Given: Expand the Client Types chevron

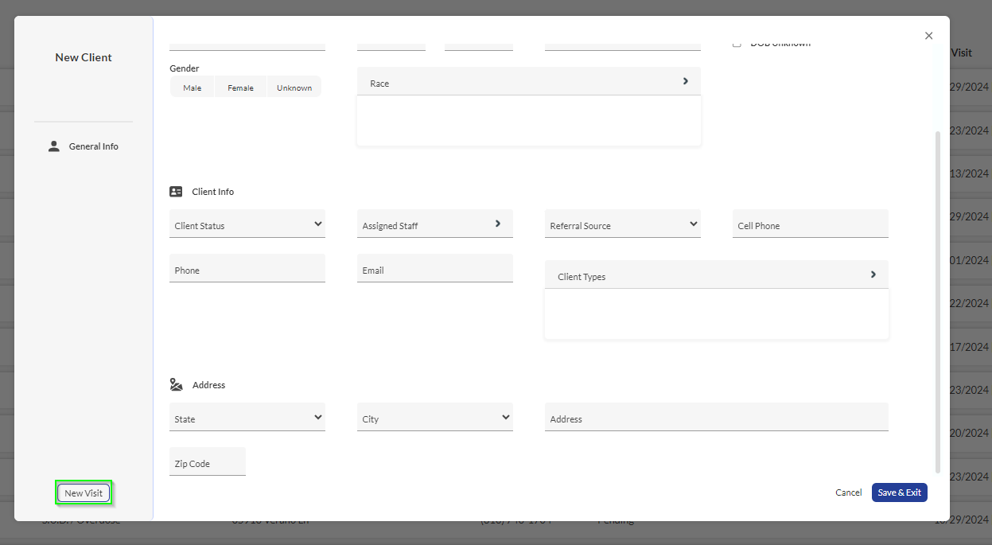Looking at the screenshot, I should [x=873, y=274].
